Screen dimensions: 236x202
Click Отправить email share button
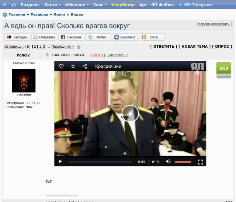click(x=44, y=37)
